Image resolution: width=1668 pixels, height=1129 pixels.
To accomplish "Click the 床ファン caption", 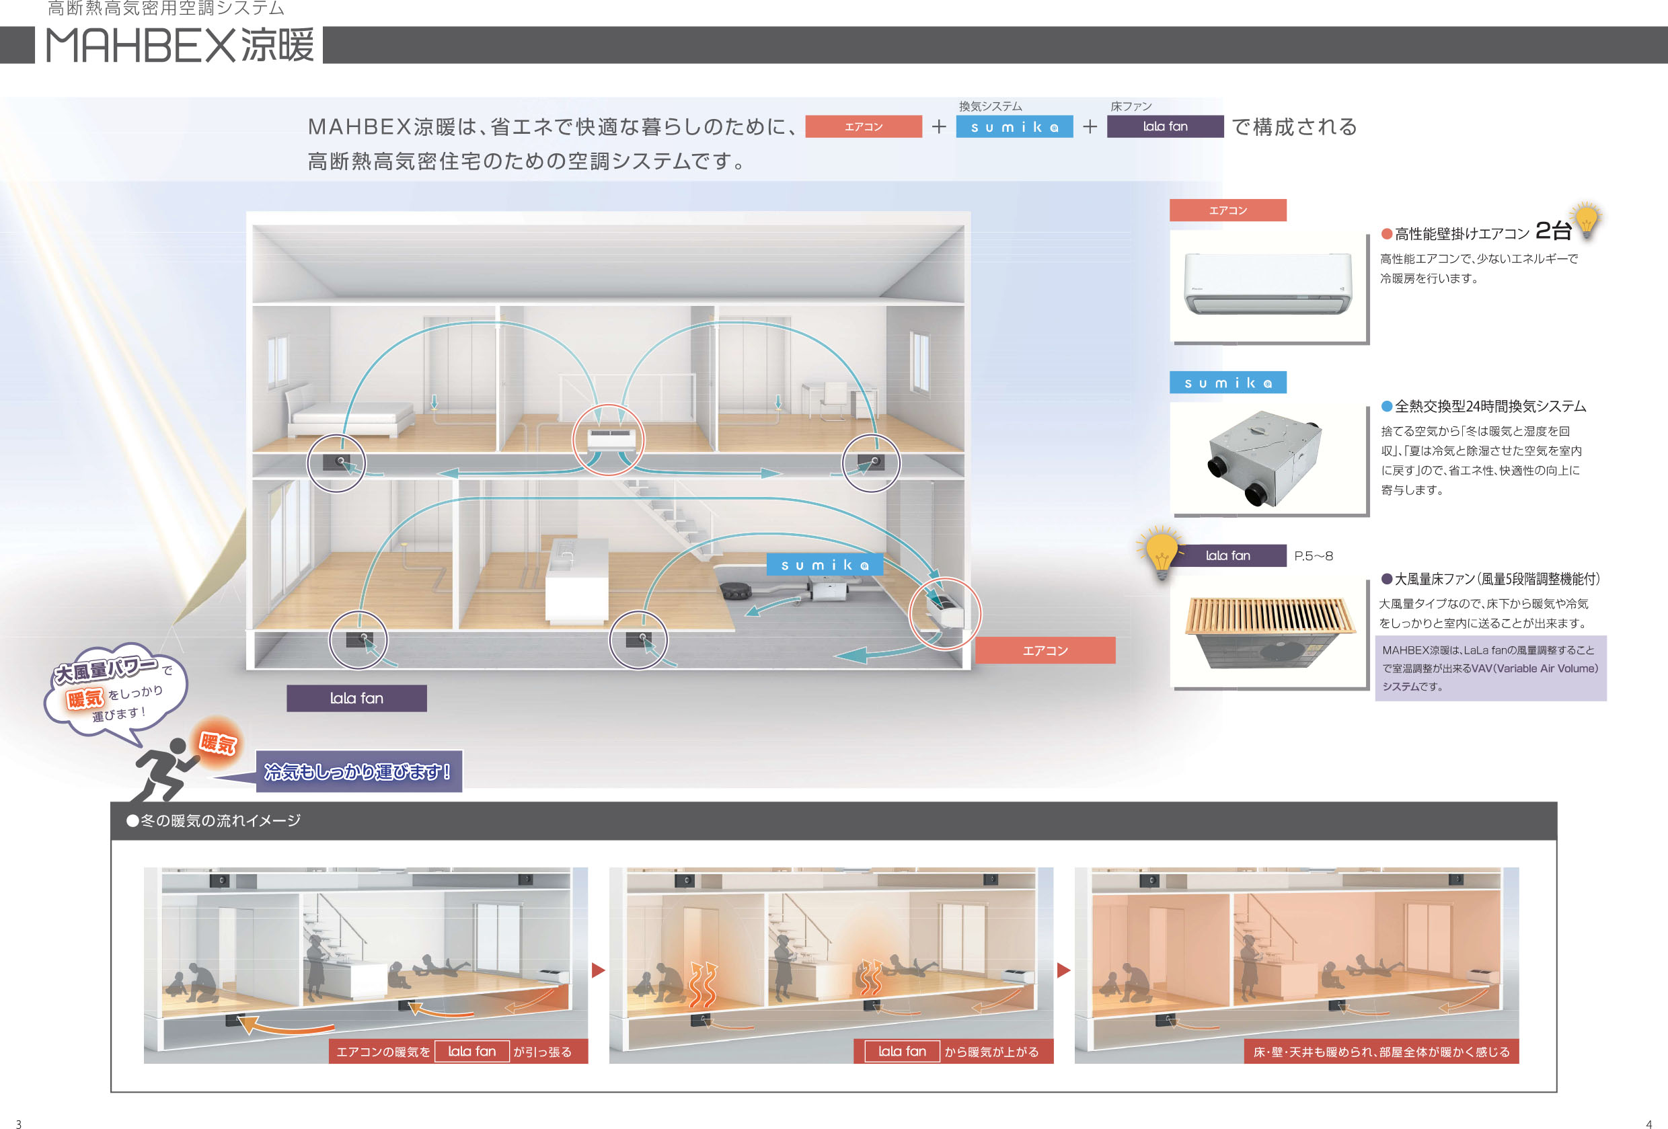I will 1131,106.
